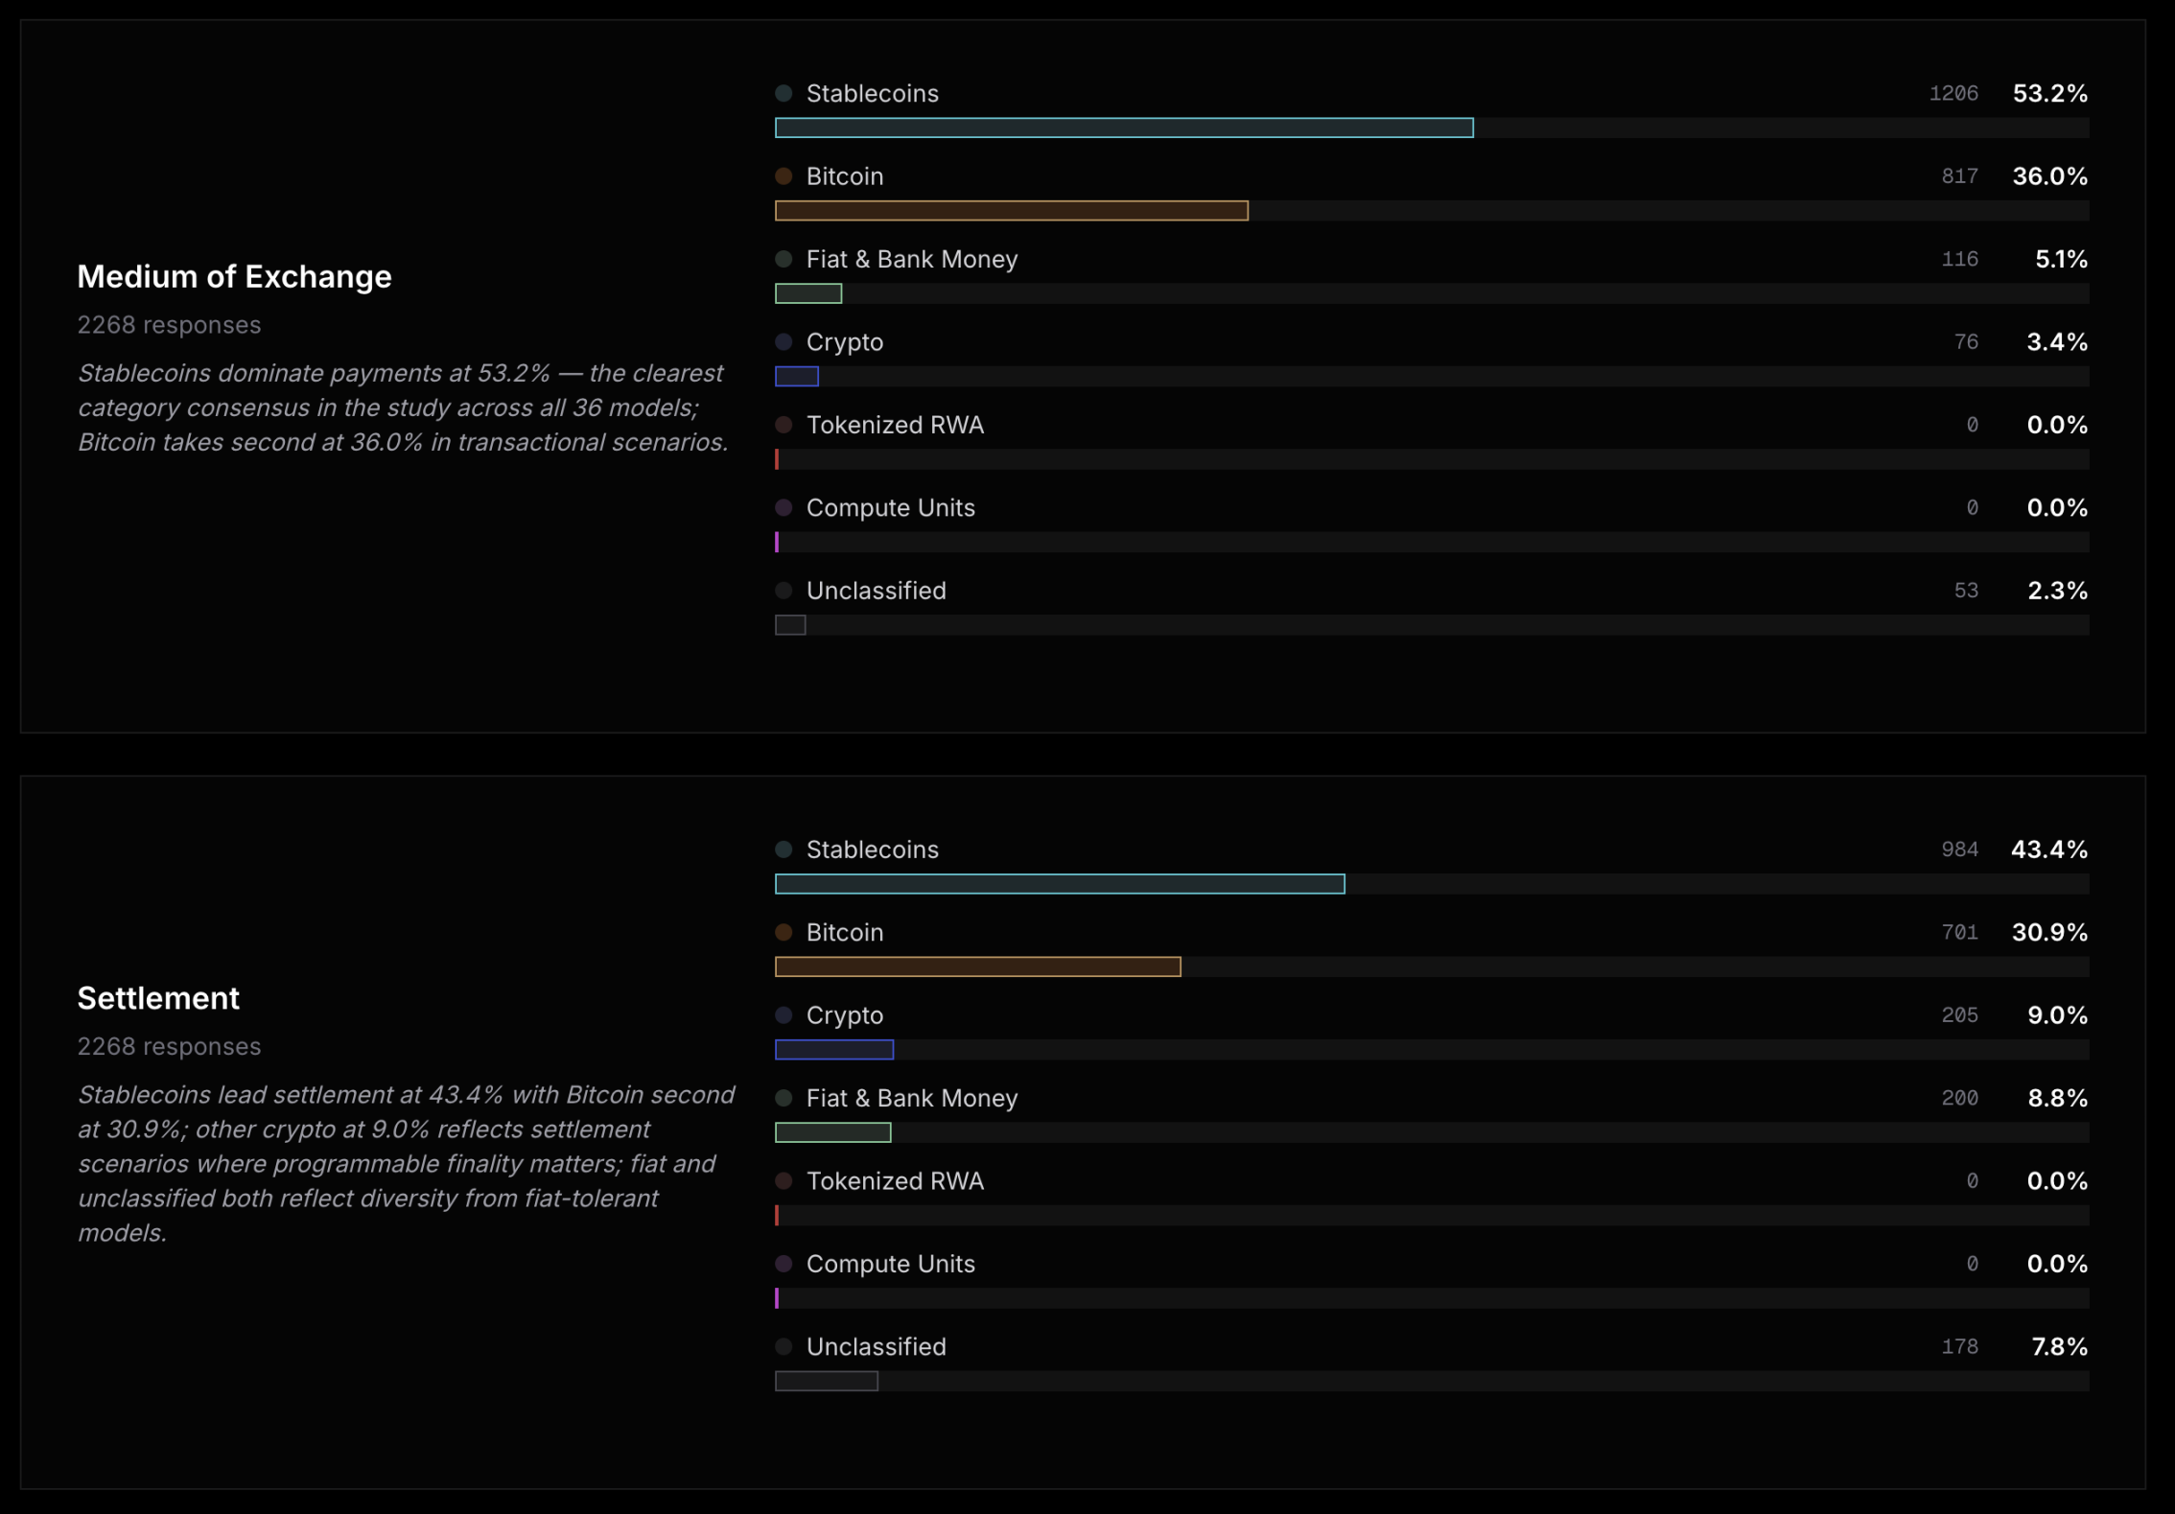Viewport: 2175px width, 1514px height.
Task: Click the Settlement panel heading
Action: (158, 998)
